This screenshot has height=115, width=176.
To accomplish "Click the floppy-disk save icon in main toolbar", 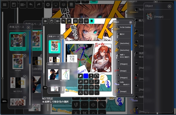I will 14,5.
